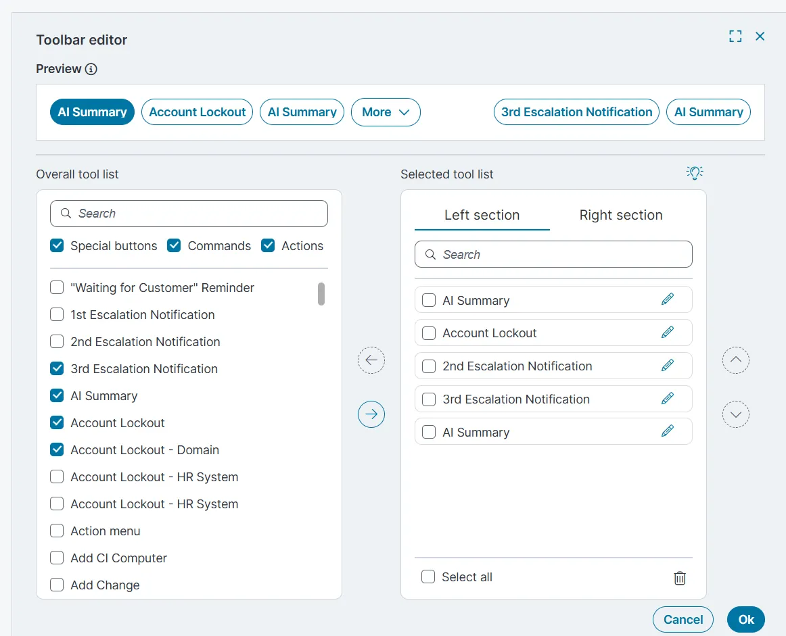Move selected tool up with the up chevron
The image size is (786, 636).
(736, 360)
